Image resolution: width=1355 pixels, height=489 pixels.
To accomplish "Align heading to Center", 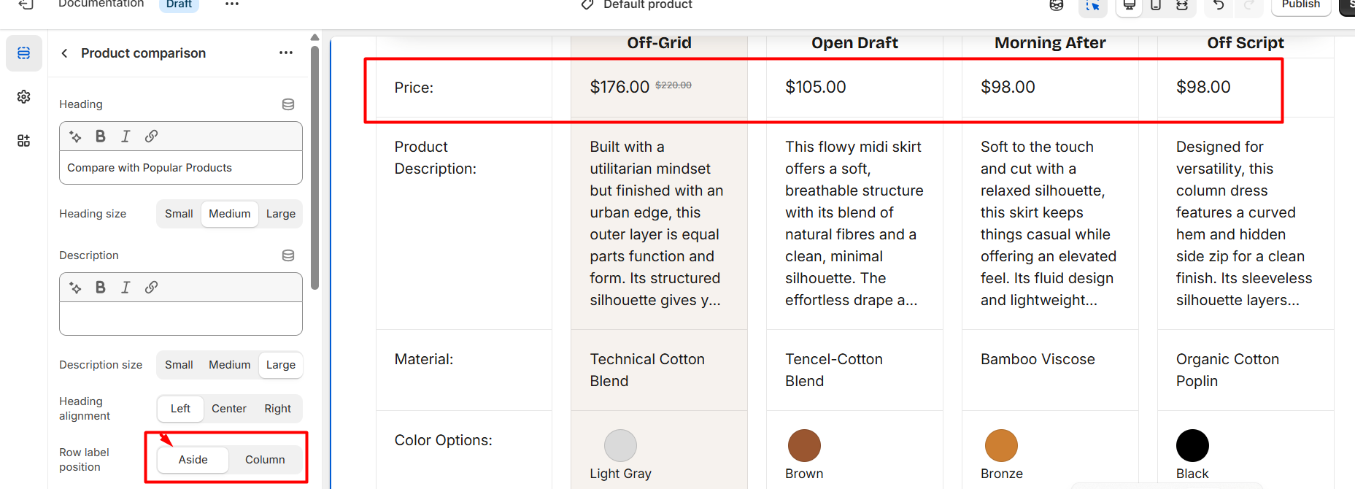I will pyautogui.click(x=229, y=409).
